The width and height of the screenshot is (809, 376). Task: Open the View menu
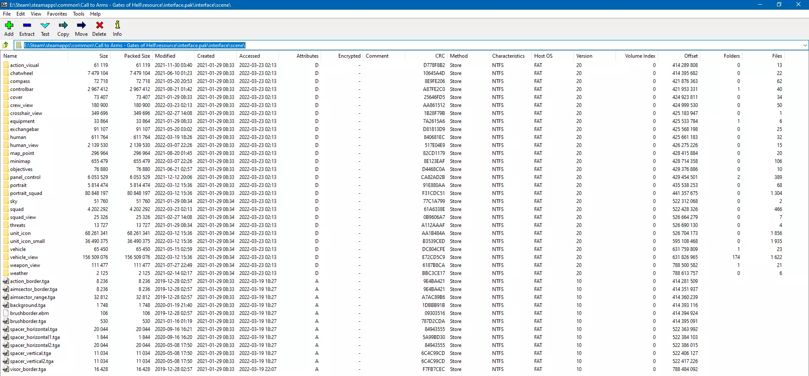tap(36, 14)
